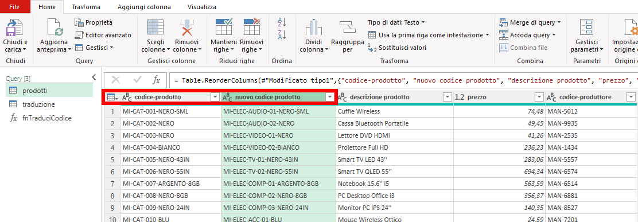Open the Gestisci query menu
The width and height of the screenshot is (638, 222).
click(94, 48)
